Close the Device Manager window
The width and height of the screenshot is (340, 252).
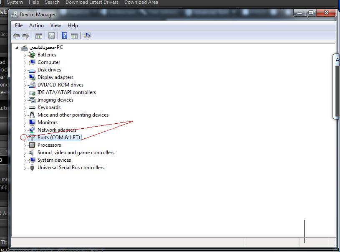(x=326, y=13)
